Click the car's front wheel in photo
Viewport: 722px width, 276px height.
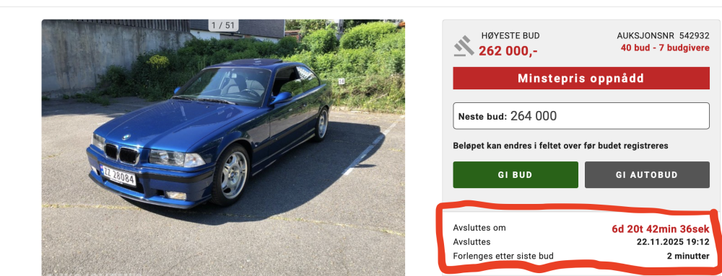[231, 174]
